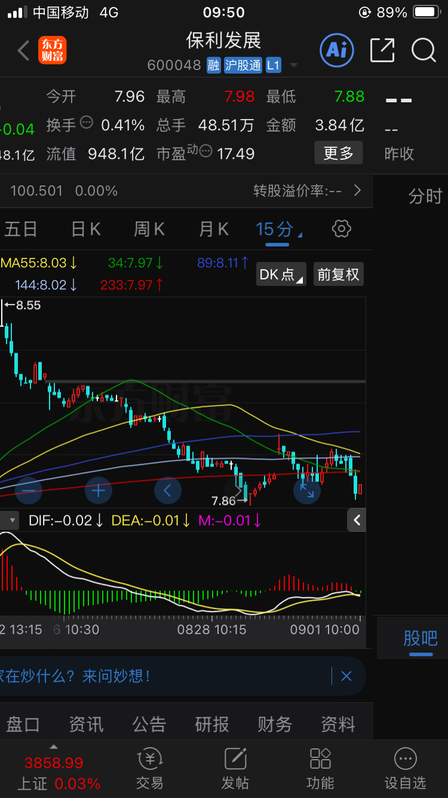The image size is (448, 798).
Task: Tap the 233:7.97 moving average label
Action: (x=132, y=285)
